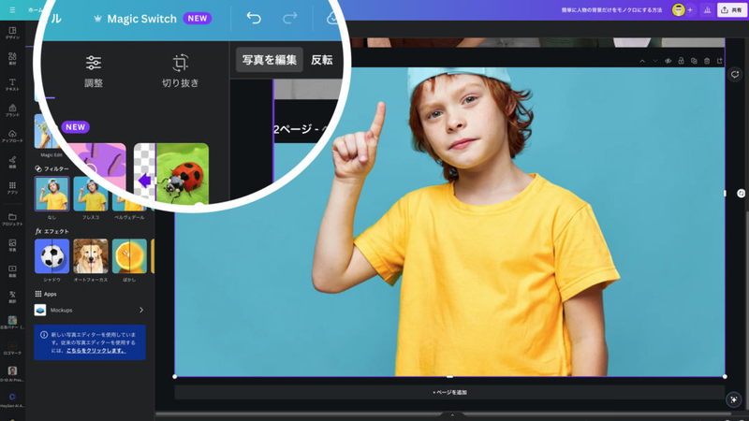This screenshot has height=421, width=749.
Task: Open the ブランド brand panel
Action: point(12,110)
